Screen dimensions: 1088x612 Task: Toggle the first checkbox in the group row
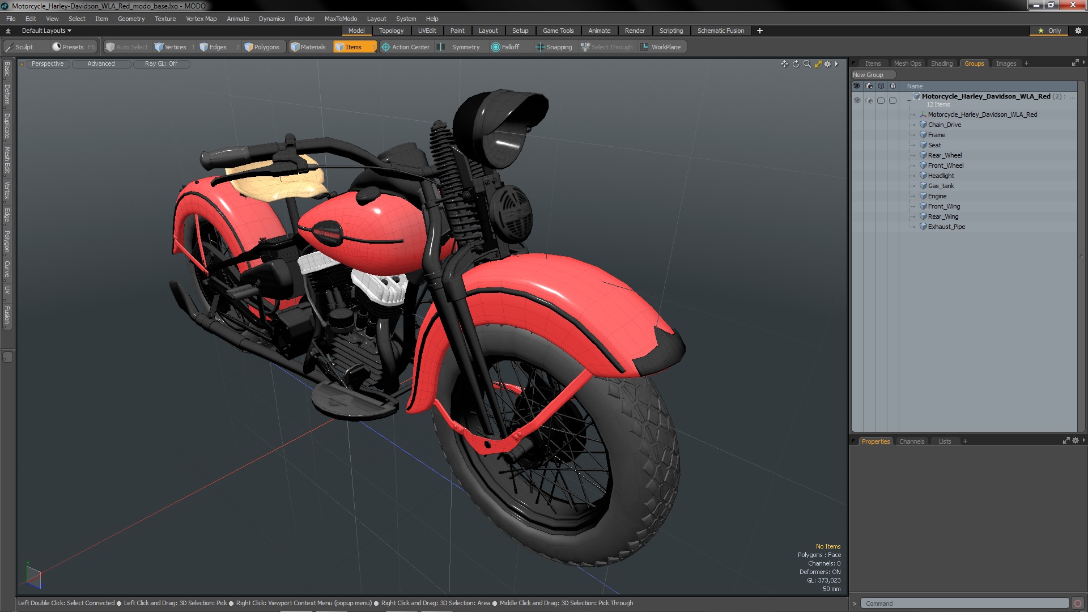click(881, 100)
